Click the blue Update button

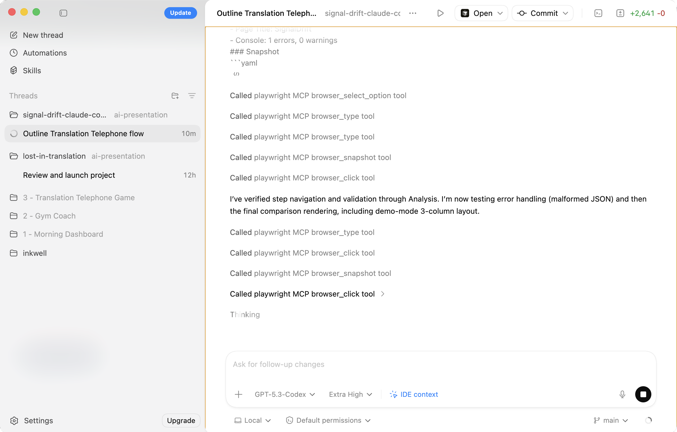(180, 13)
